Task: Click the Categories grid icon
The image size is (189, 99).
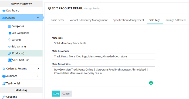Action: pos(10,26)
